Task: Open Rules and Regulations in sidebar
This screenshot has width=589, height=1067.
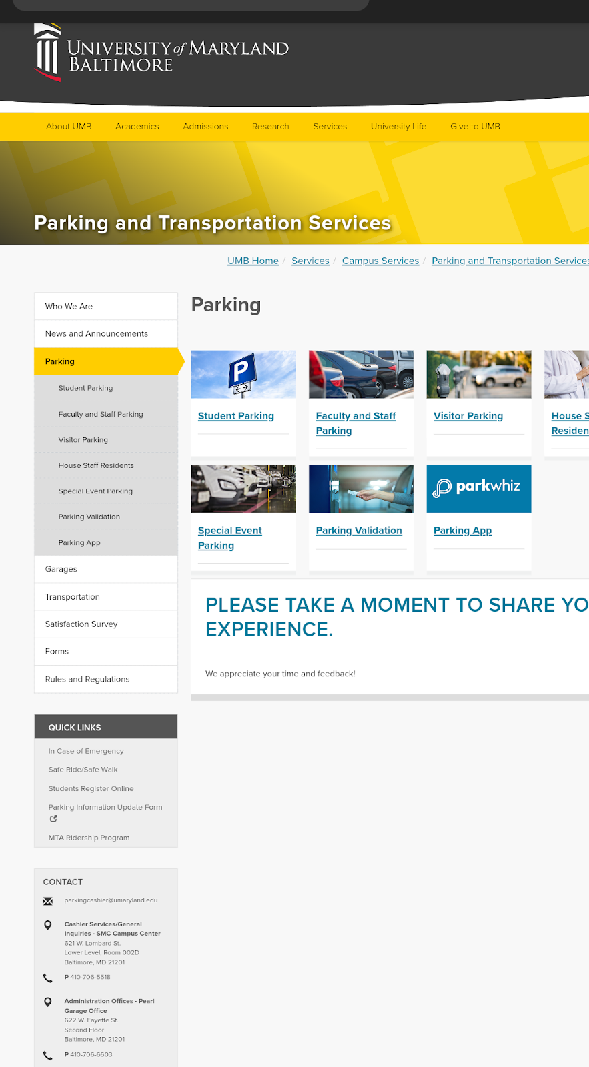Action: pyautogui.click(x=106, y=679)
